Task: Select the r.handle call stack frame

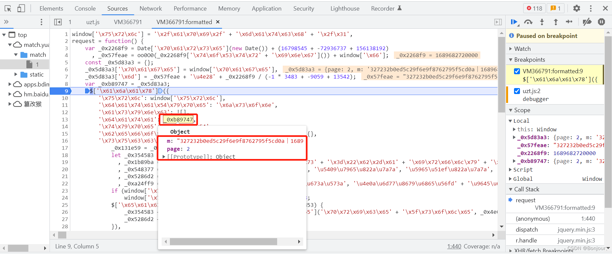Action: click(x=555, y=240)
